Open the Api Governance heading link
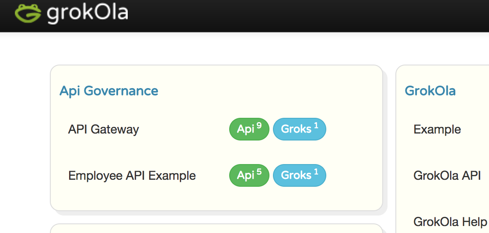Image resolution: width=489 pixels, height=233 pixels. click(109, 91)
